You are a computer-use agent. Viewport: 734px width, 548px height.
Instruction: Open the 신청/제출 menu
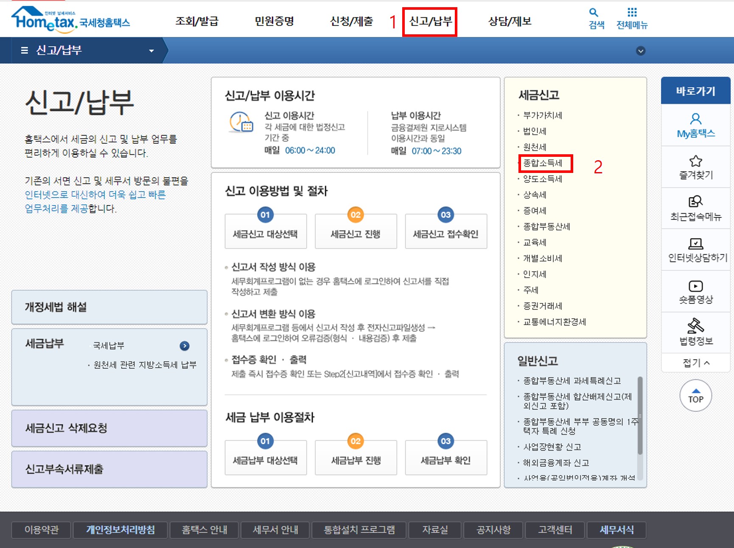(352, 21)
